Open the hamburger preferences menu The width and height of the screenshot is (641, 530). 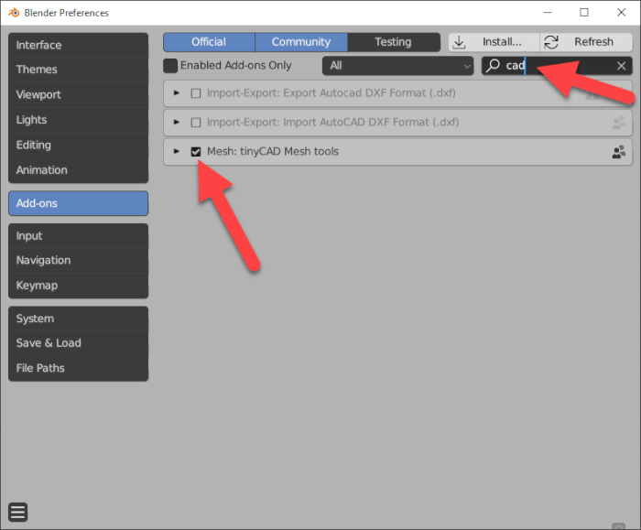18,512
